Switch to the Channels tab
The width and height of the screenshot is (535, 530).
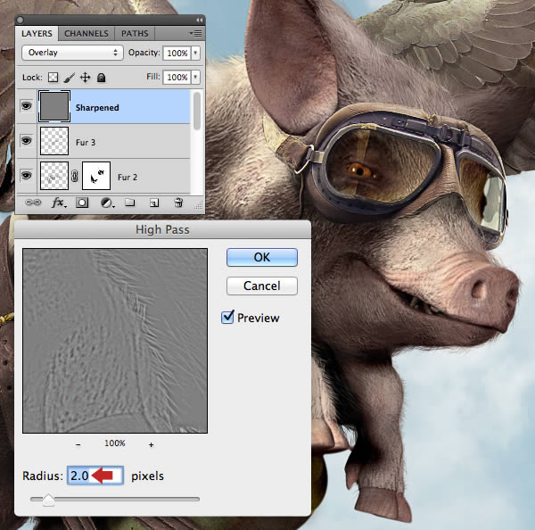point(86,34)
